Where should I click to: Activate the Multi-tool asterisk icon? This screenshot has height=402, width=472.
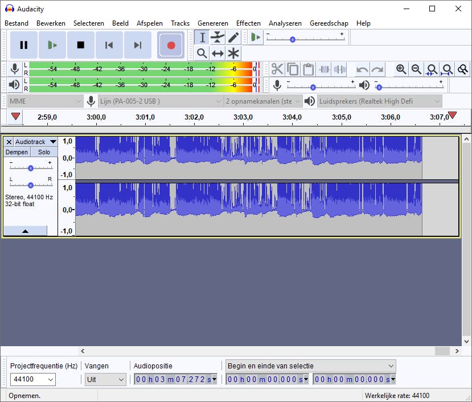point(233,54)
